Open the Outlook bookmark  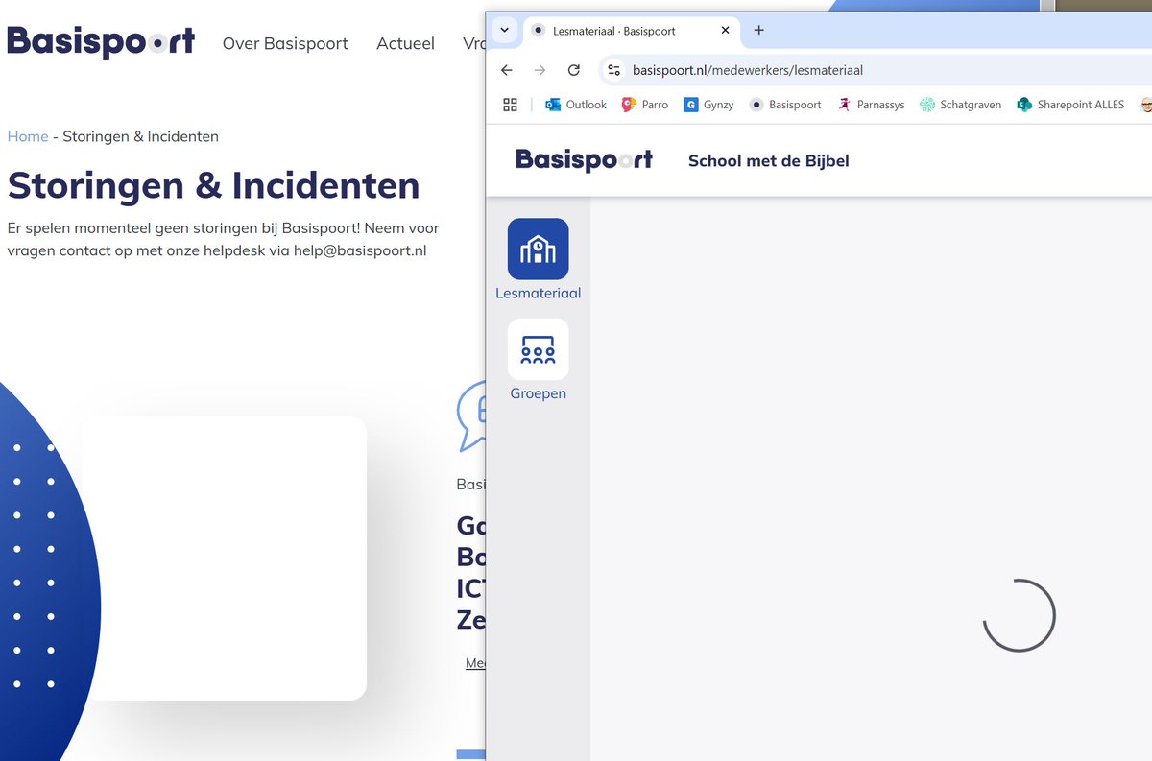[576, 105]
